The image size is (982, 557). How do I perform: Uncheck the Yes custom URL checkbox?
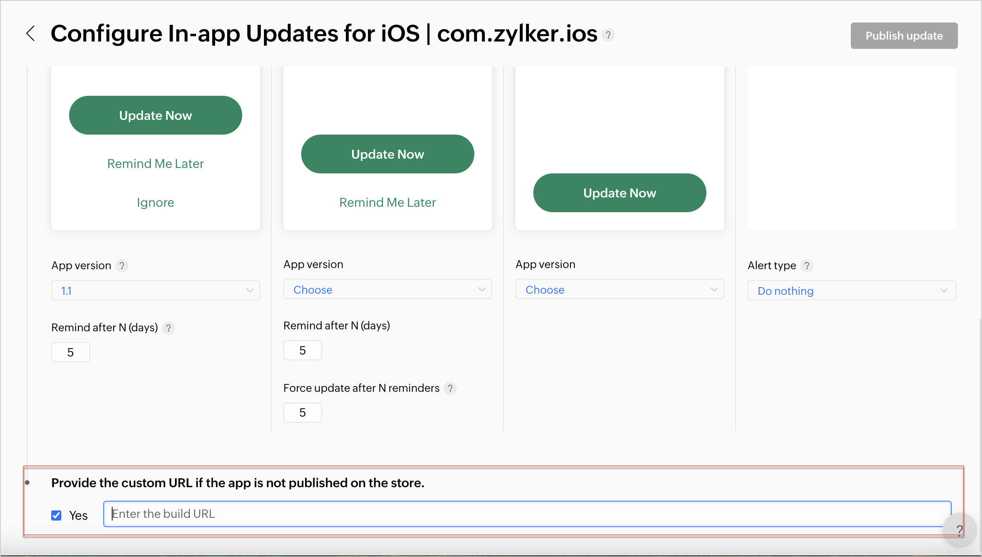[56, 515]
